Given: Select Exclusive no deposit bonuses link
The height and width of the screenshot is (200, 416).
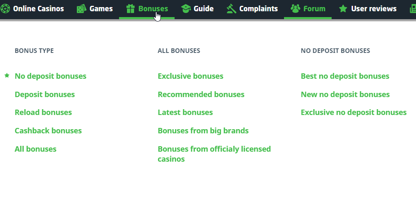Looking at the screenshot, I should point(353,112).
